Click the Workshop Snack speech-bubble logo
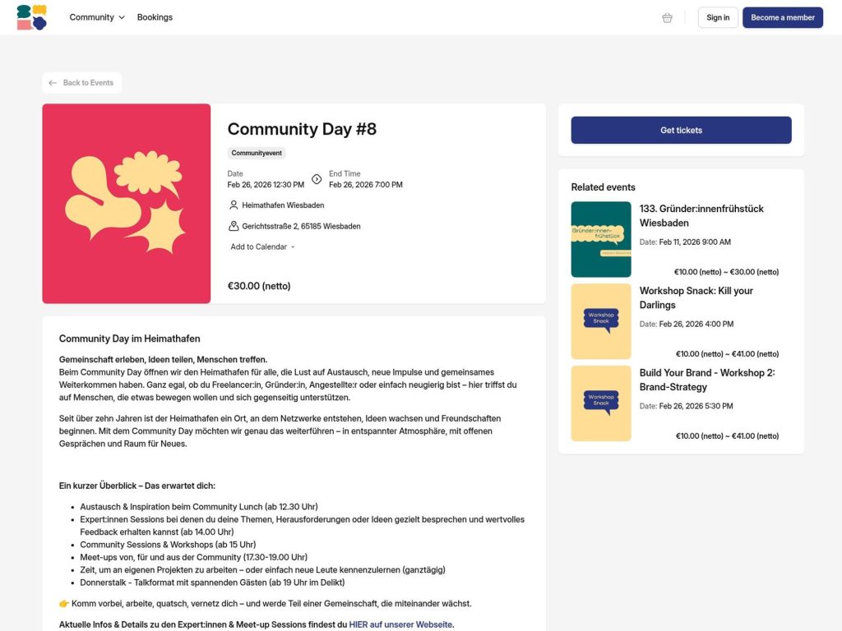Screen dimensions: 842x631 pyautogui.click(x=601, y=321)
